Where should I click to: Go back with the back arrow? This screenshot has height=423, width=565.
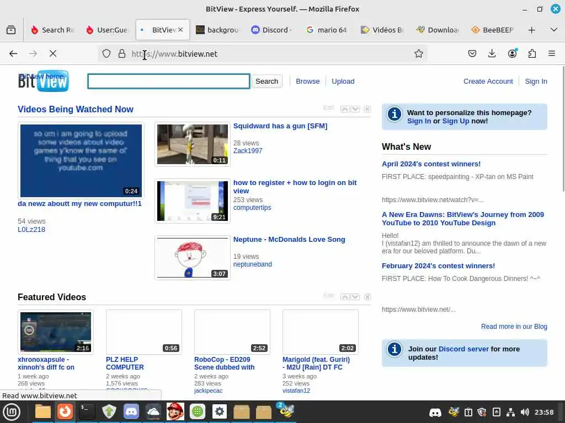click(x=13, y=53)
